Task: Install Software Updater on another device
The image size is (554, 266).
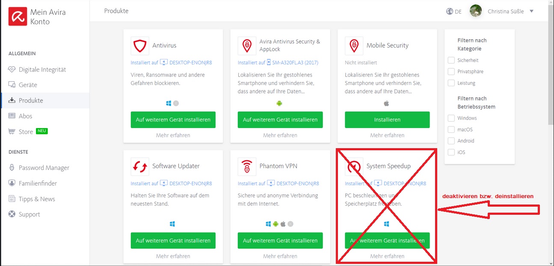Action: [173, 240]
